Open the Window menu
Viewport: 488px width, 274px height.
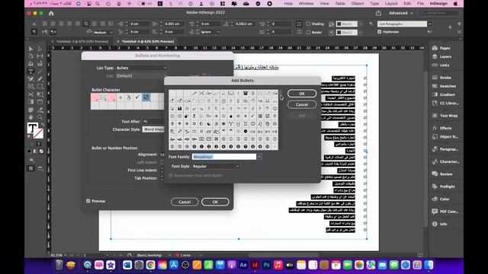click(x=307, y=3)
